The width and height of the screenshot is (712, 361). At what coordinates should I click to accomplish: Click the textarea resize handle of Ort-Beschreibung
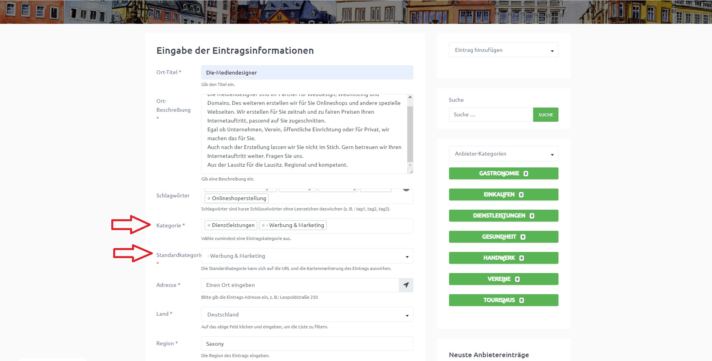(x=411, y=171)
